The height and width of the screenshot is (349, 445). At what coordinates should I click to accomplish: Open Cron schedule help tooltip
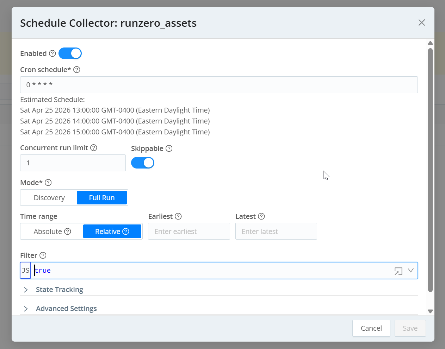pyautogui.click(x=76, y=69)
